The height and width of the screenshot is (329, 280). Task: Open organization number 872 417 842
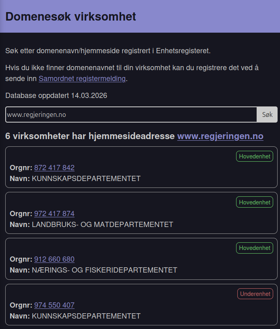point(54,168)
